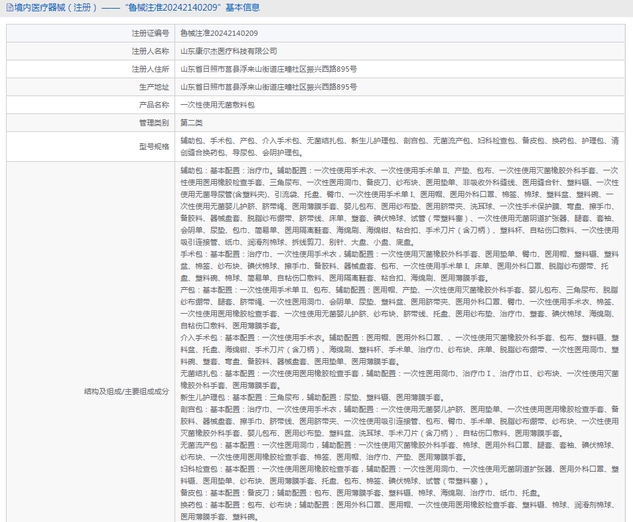Select the 第二类 category value
Viewport: 633px width, 522px height.
[192, 123]
